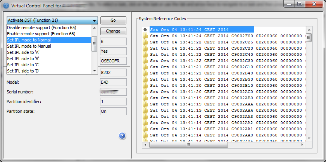Click the dropdown list scroll down arrow

[x=95, y=71]
